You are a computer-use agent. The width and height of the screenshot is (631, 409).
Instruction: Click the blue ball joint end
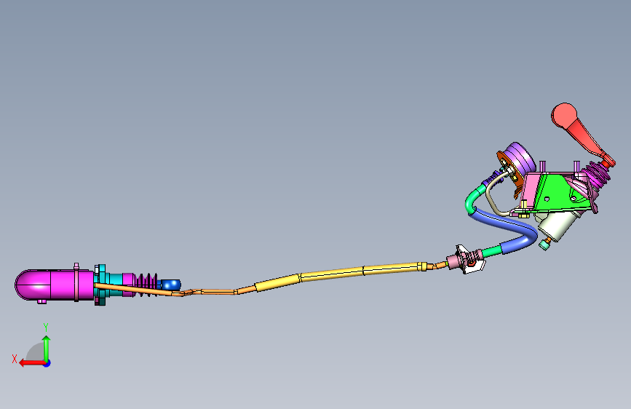(x=170, y=285)
